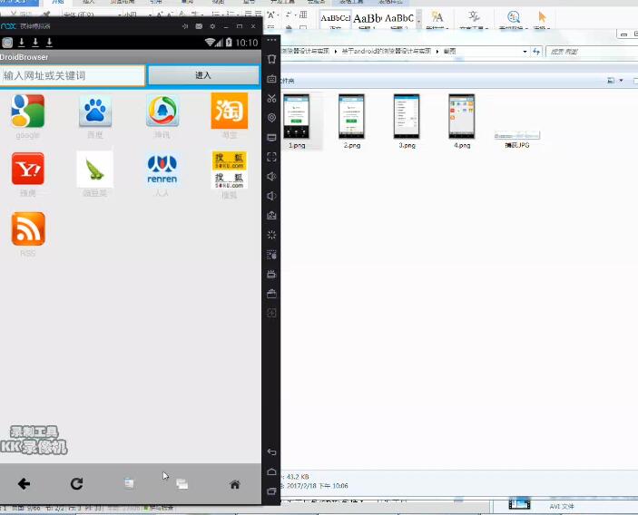Click last breadcrumb folder in address bar

tap(449, 51)
